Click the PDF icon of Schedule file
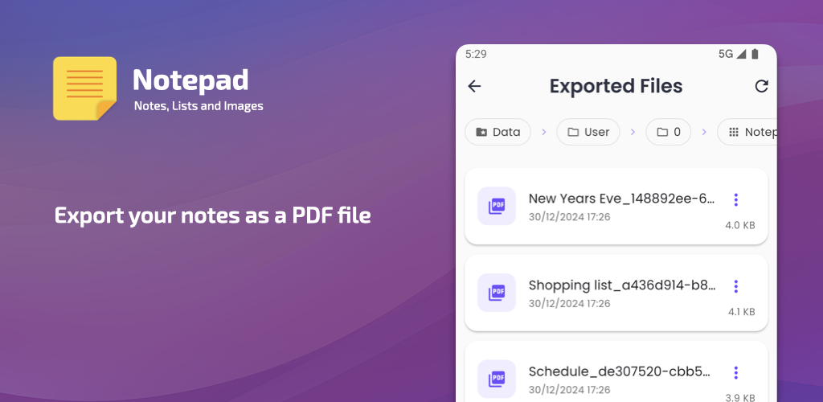The width and height of the screenshot is (823, 402). click(x=497, y=379)
